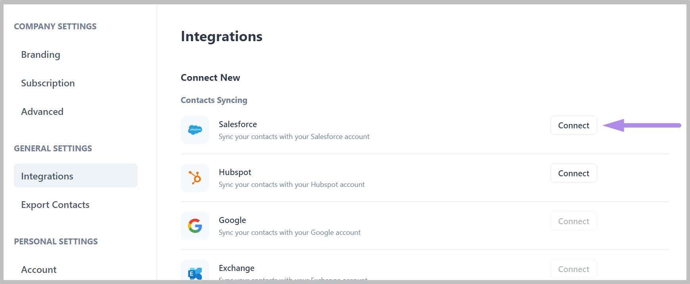Click the Contacts Syncing section label
This screenshot has height=284, width=690.
pos(214,100)
